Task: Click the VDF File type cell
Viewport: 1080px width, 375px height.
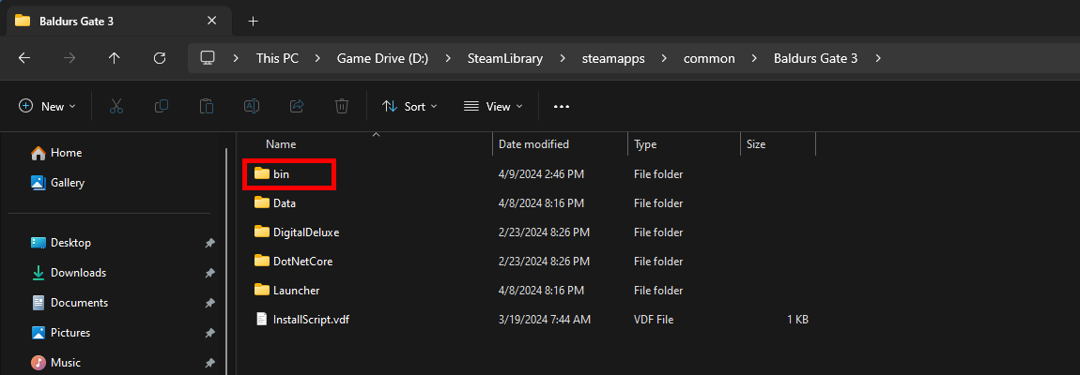Action: pos(654,320)
